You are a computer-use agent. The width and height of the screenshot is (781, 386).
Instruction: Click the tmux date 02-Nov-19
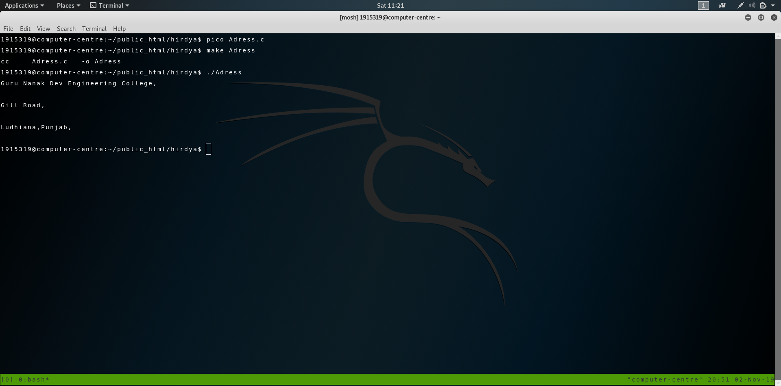[x=755, y=379]
